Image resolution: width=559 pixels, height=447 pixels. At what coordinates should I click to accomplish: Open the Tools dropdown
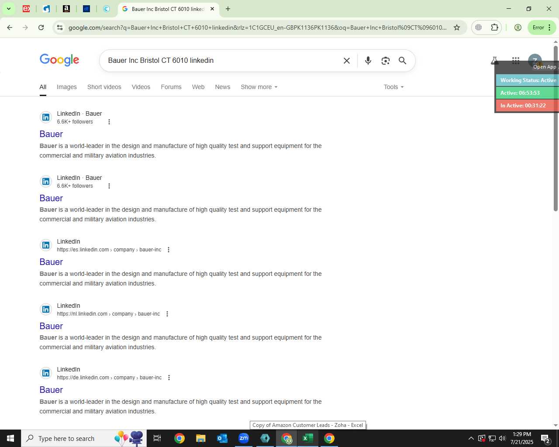click(394, 87)
